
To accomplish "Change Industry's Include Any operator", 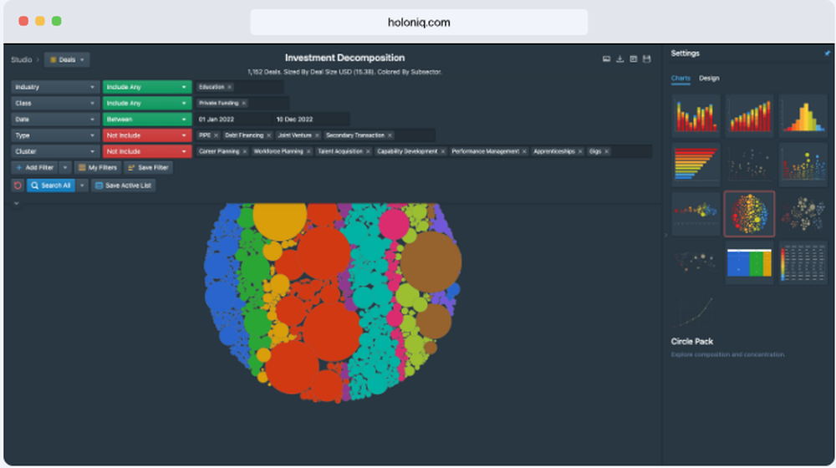I will click(x=147, y=87).
